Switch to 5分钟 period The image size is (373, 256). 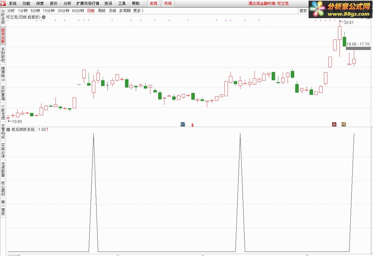tap(35, 11)
